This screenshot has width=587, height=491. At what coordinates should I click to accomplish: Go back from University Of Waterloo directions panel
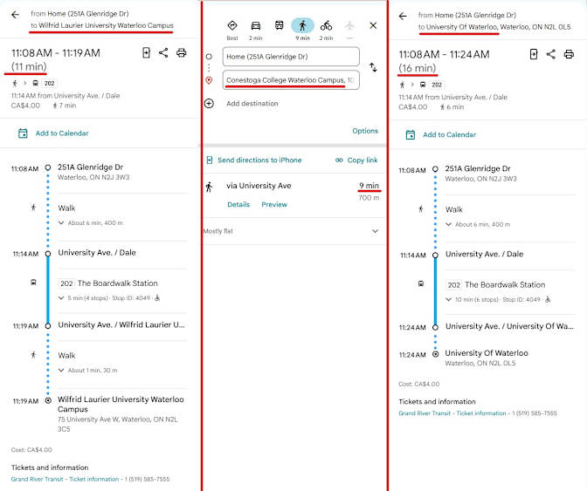[x=403, y=17]
